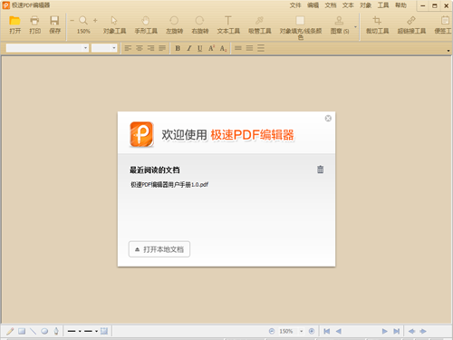This screenshot has height=340, width=453.
Task: Select the 裁切工具 crop tool
Action: click(377, 21)
